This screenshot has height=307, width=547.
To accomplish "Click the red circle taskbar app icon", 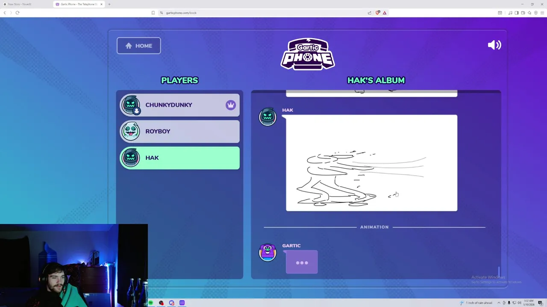I will pyautogui.click(x=161, y=303).
